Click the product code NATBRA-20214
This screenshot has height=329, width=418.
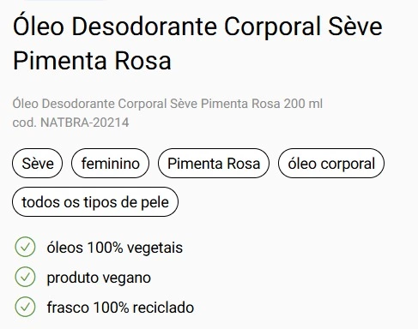pos(85,123)
